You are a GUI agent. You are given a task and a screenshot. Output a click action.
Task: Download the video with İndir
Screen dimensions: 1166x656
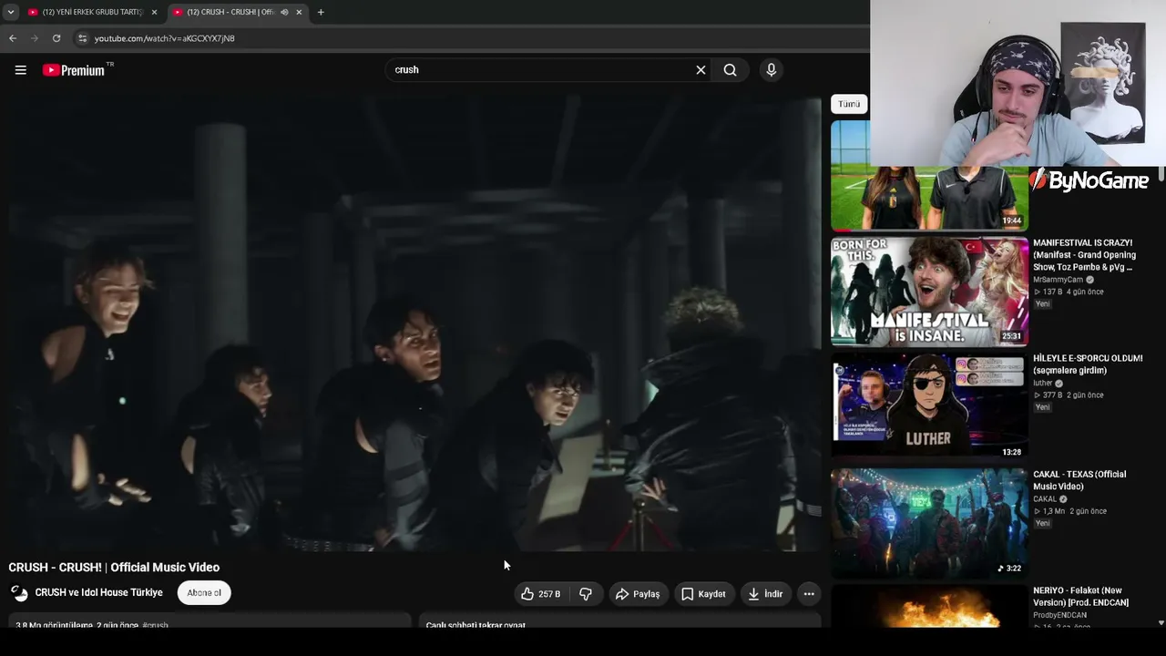765,594
